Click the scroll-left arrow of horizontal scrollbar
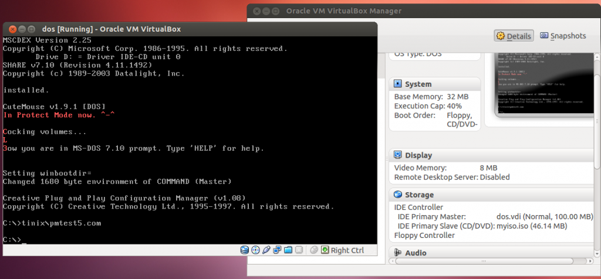Screen dimensions: 601x279 pyautogui.click(x=391, y=261)
